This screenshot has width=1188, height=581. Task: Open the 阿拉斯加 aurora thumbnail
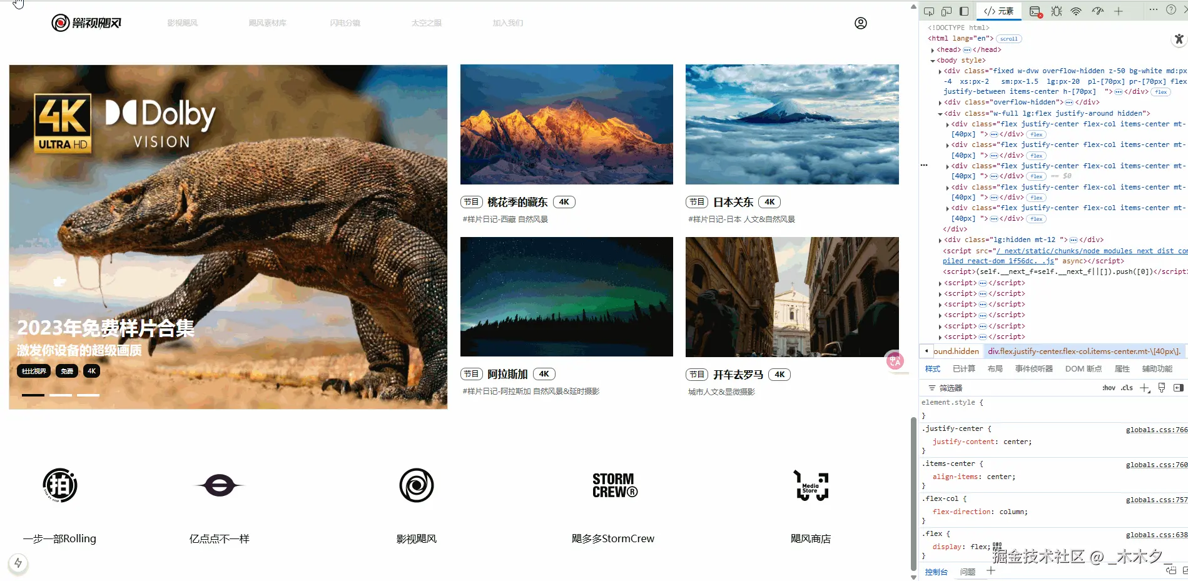[567, 296]
